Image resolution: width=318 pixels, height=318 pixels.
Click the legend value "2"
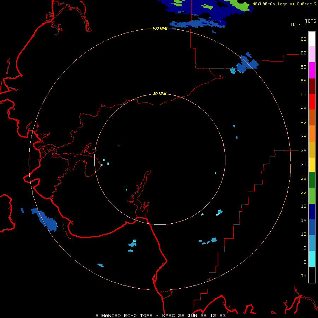[x=305, y=262]
